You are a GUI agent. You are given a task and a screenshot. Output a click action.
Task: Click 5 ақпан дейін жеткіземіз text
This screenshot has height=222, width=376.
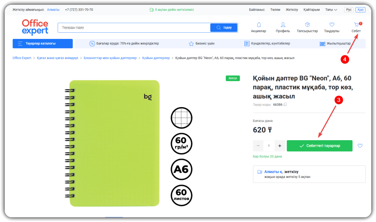(174, 10)
